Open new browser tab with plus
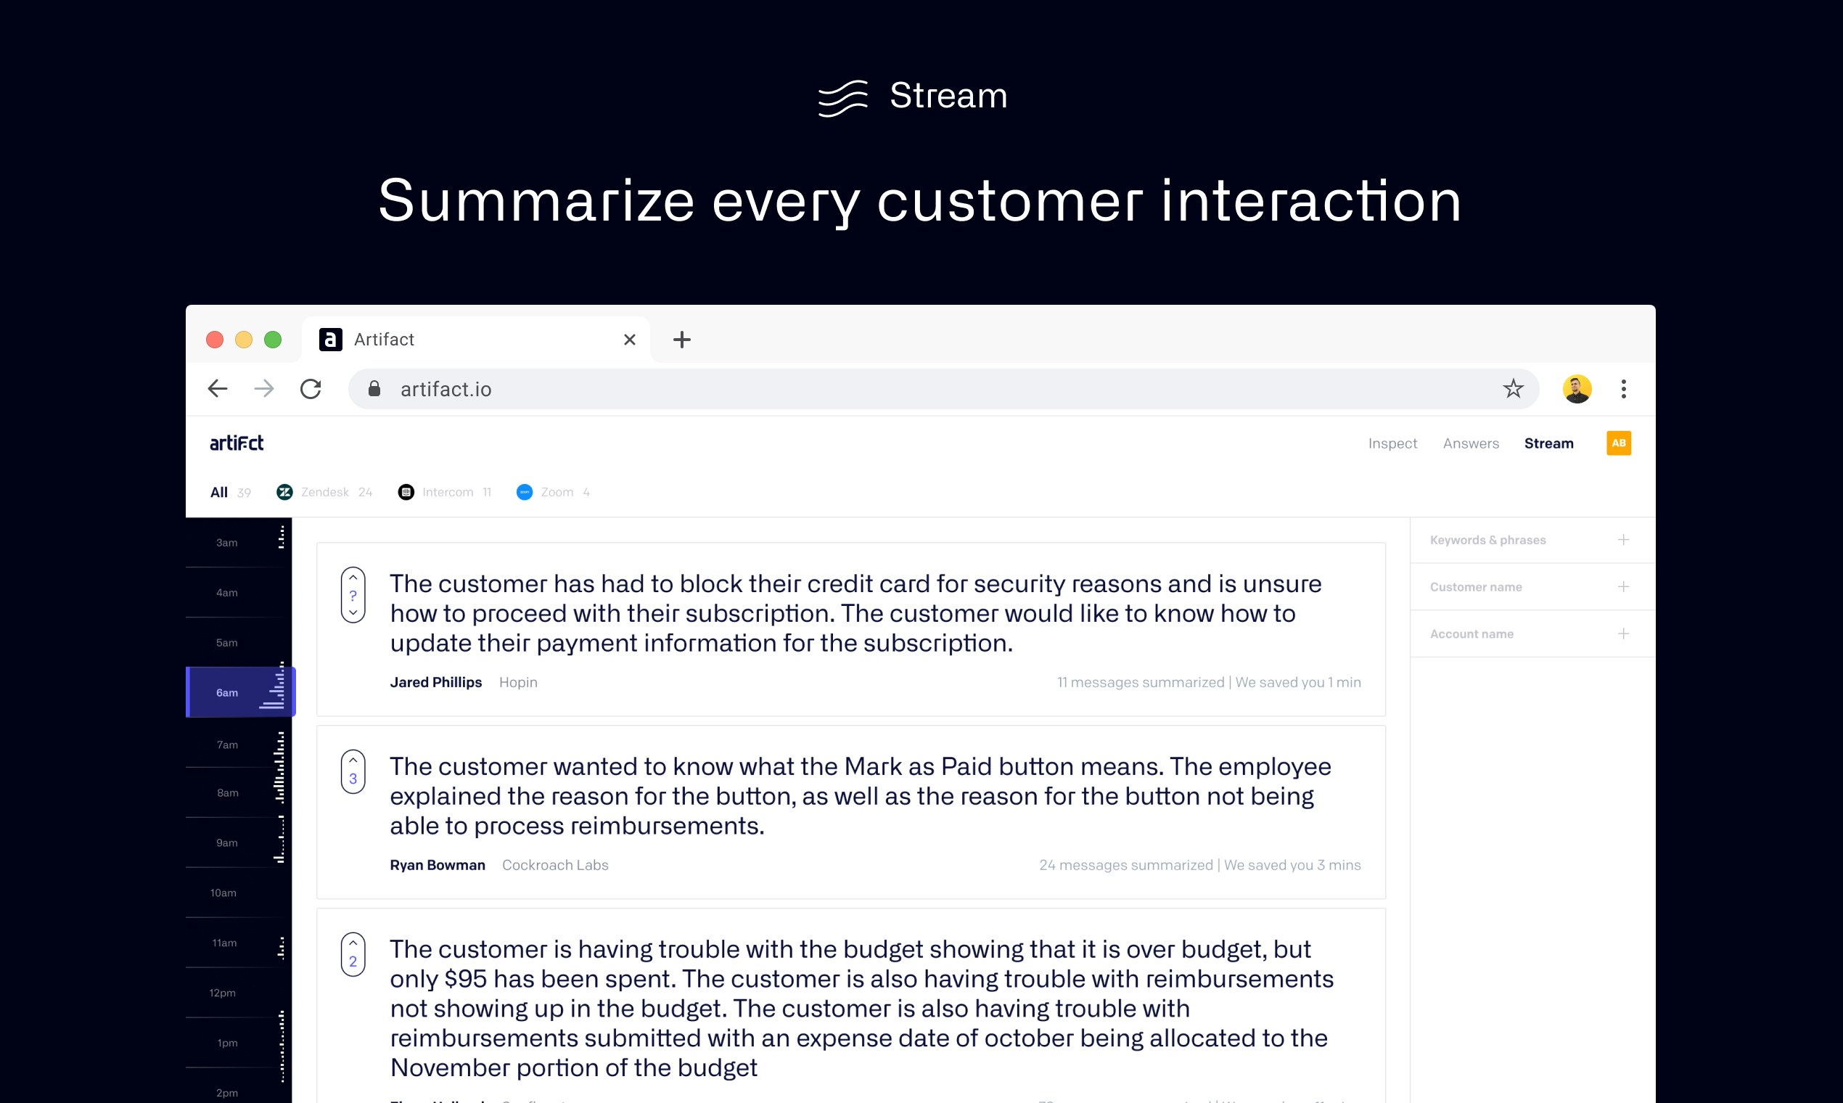 coord(681,340)
